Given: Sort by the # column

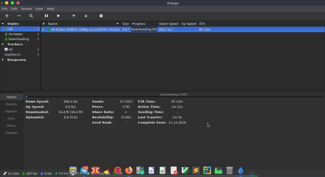Looking at the screenshot, I should tap(43, 24).
